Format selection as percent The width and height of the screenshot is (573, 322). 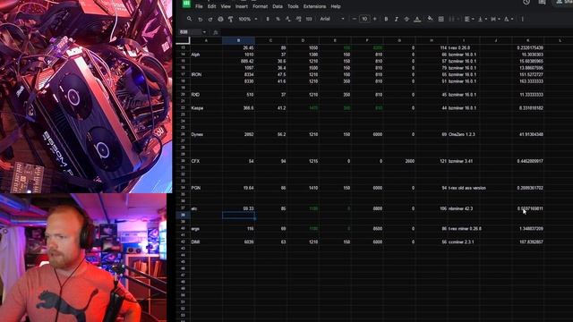278,19
